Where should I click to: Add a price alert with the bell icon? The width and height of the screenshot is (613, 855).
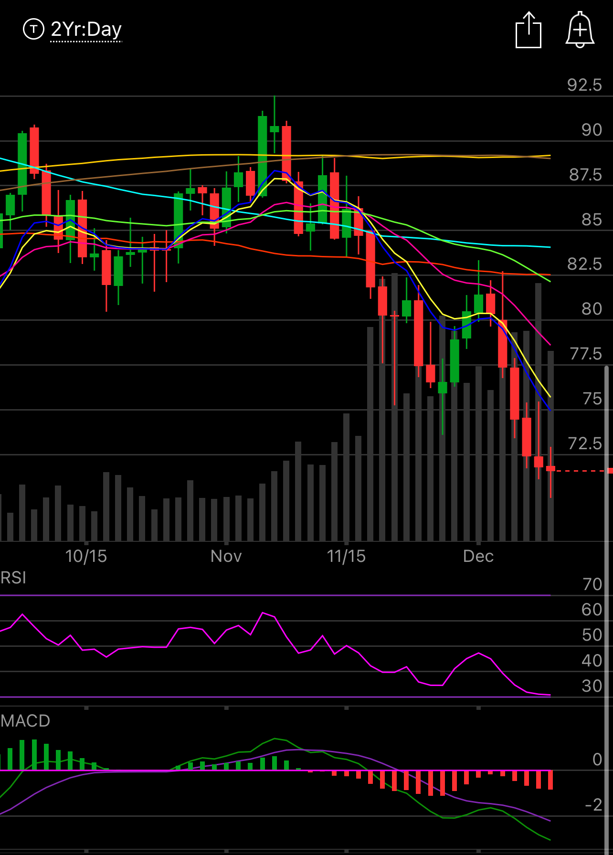[x=580, y=30]
